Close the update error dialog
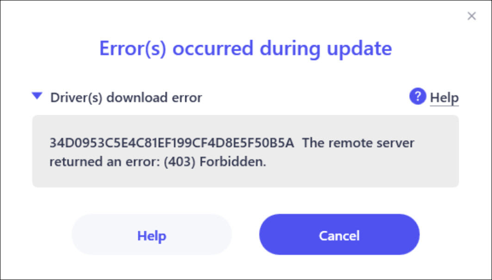The image size is (492, 280). point(472,17)
